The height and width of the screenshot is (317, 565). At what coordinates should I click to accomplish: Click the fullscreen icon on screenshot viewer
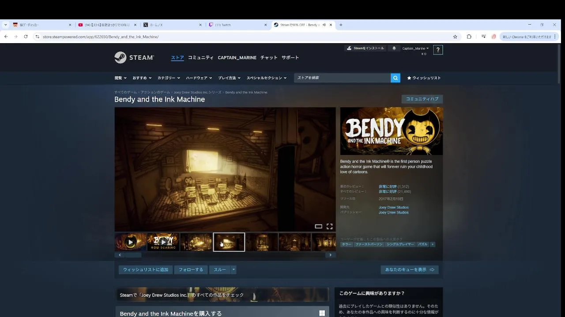point(329,226)
